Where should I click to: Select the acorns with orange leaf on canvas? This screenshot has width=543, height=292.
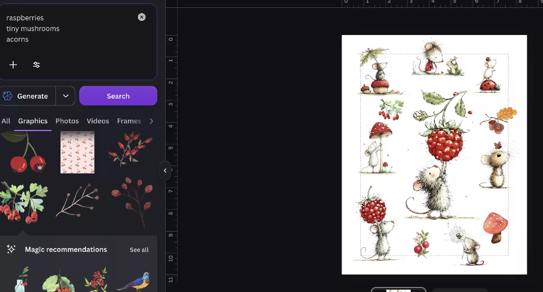[498, 120]
